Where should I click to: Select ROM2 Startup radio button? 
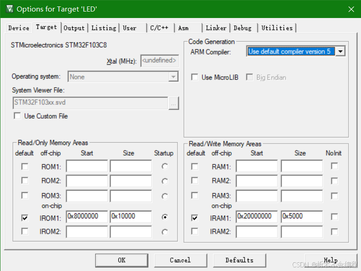[165, 181]
